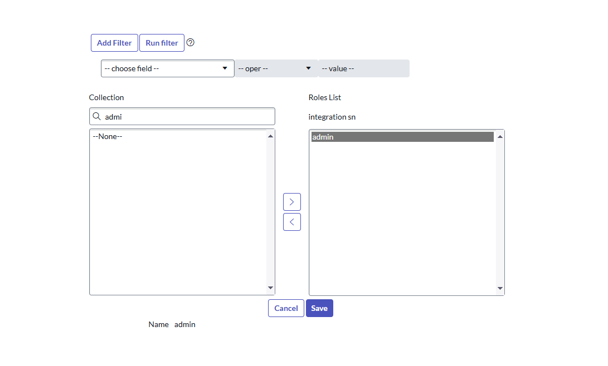Cancel the role changes
This screenshot has width=608, height=366.
point(286,308)
